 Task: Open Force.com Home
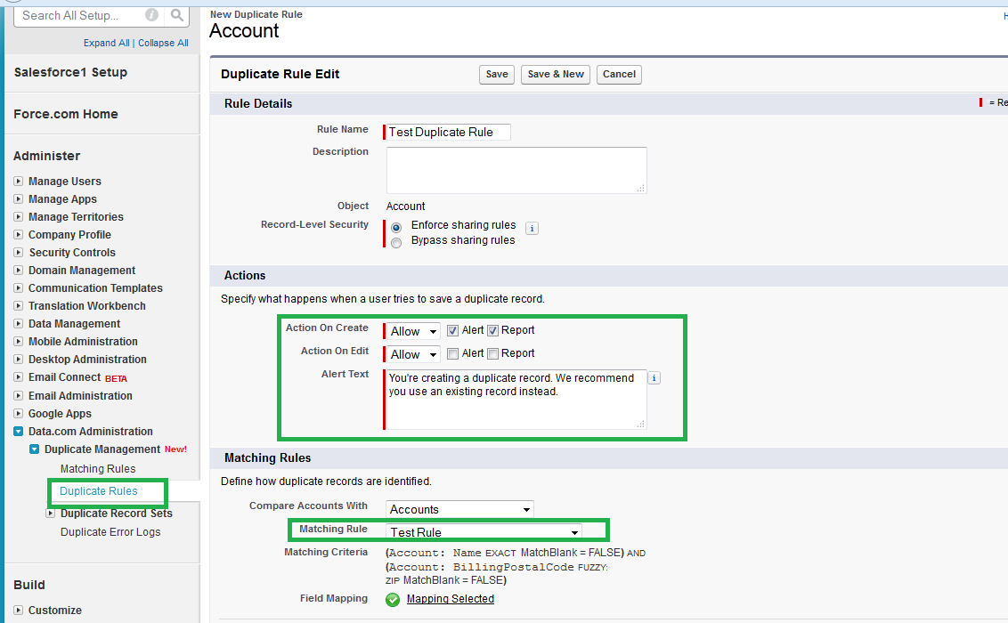coord(66,114)
